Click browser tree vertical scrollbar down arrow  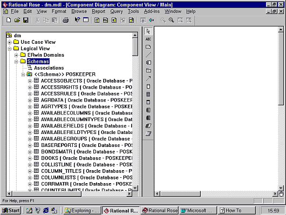pyautogui.click(x=135, y=188)
